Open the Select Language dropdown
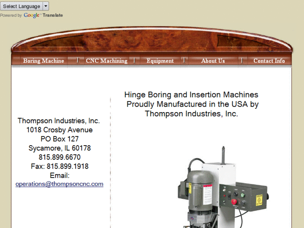304x228 pixels. coord(24,6)
